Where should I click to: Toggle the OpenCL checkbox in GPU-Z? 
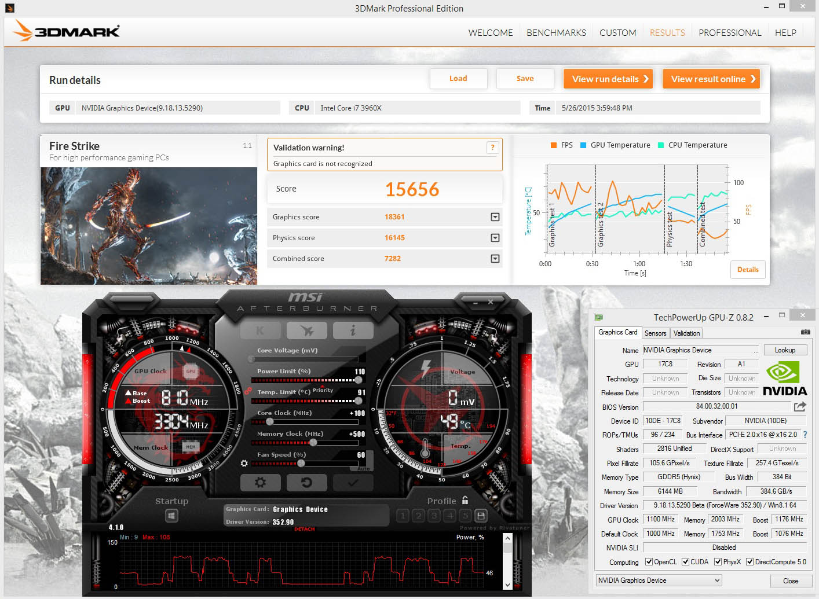click(x=649, y=562)
